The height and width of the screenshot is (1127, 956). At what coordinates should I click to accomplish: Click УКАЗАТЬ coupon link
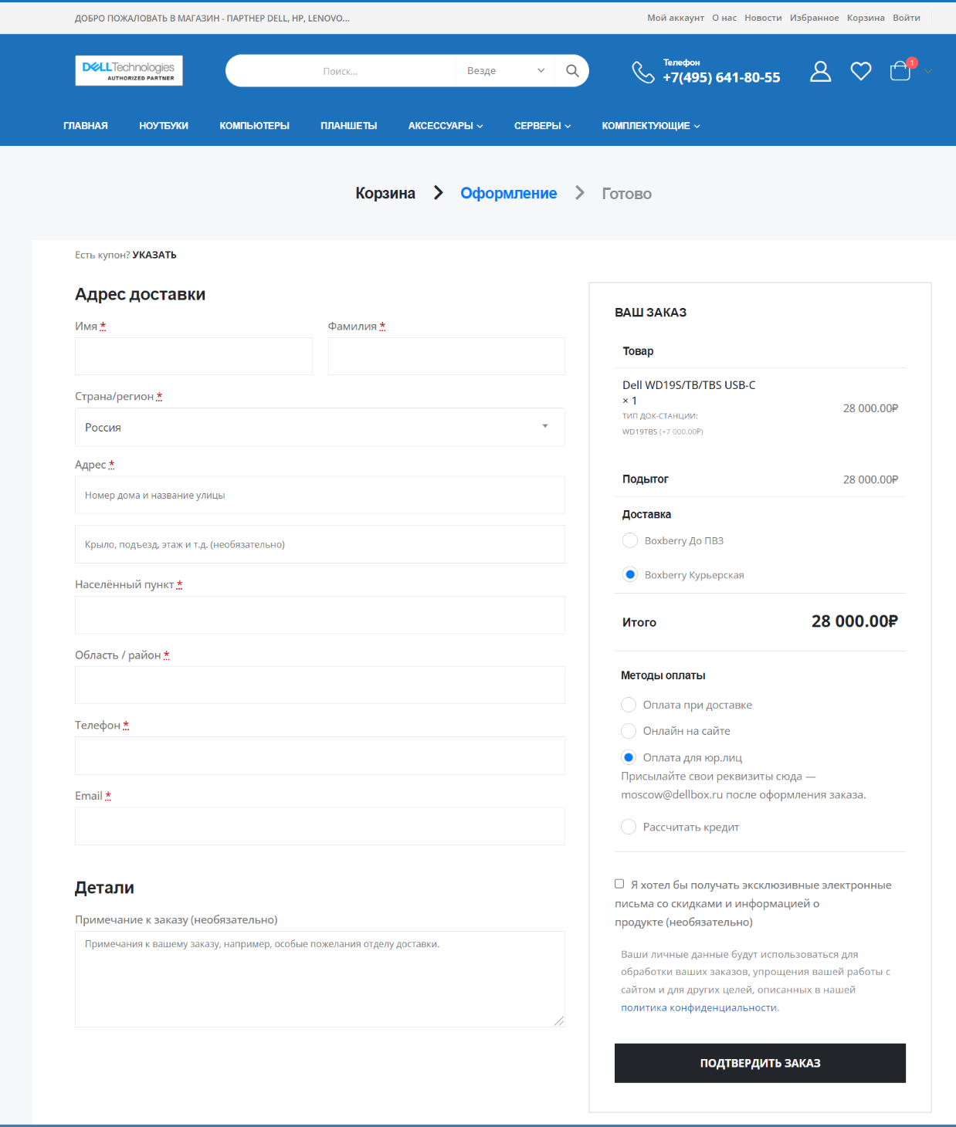[154, 255]
